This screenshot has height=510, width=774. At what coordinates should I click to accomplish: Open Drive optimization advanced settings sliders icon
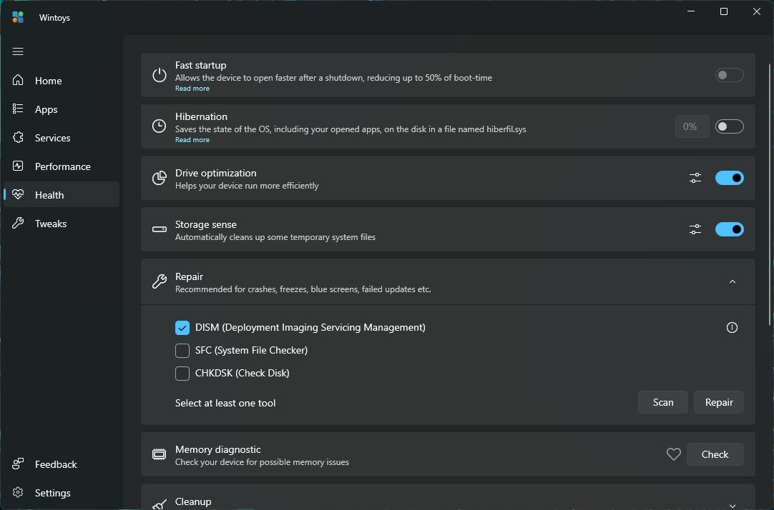point(695,178)
